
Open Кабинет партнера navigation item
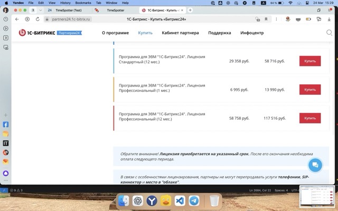coord(180,33)
